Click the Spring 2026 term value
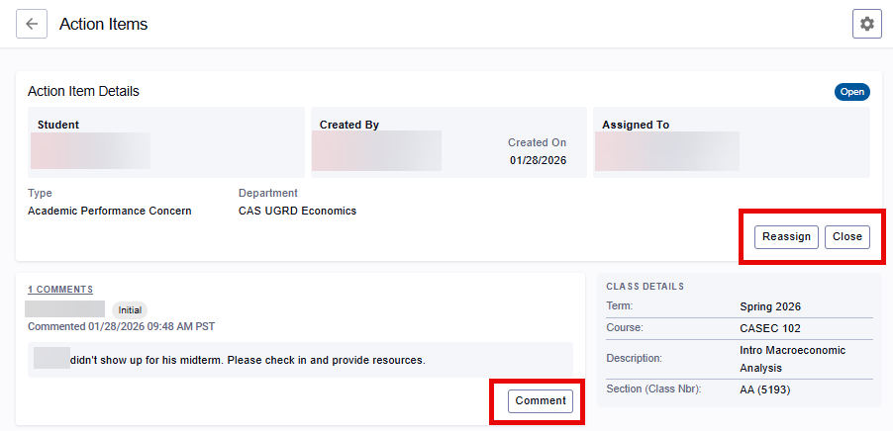The image size is (893, 431). (x=770, y=306)
